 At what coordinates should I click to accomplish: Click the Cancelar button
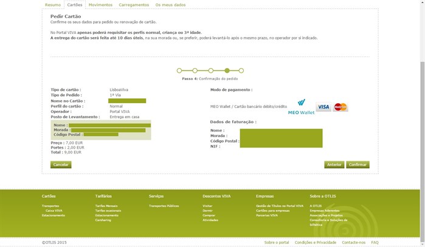pyautogui.click(x=61, y=164)
